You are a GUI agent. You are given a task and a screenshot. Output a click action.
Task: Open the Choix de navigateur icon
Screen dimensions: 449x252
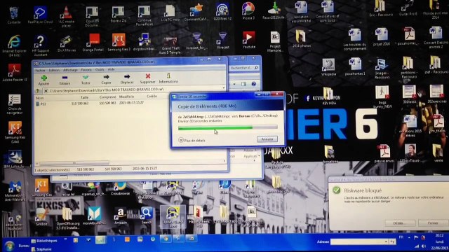pos(14,104)
